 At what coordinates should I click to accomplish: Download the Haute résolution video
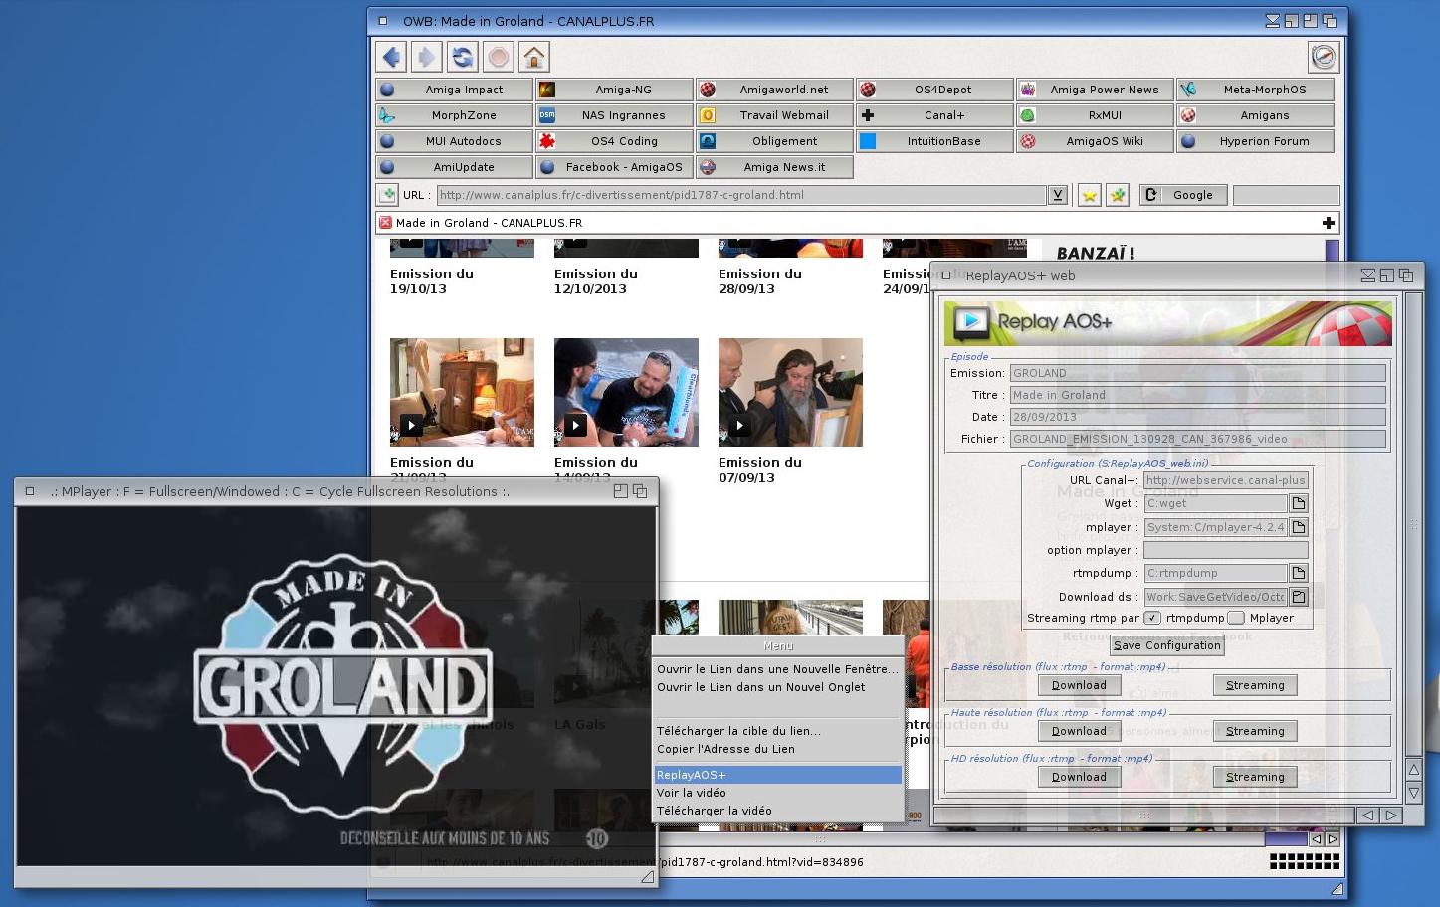(x=1079, y=731)
